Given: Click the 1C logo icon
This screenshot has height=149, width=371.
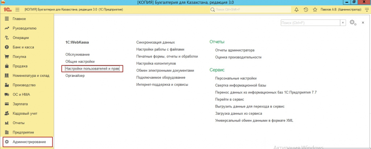Looking at the screenshot, I should click(x=7, y=10).
